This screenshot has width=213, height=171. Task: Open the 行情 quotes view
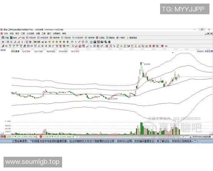coord(5,37)
